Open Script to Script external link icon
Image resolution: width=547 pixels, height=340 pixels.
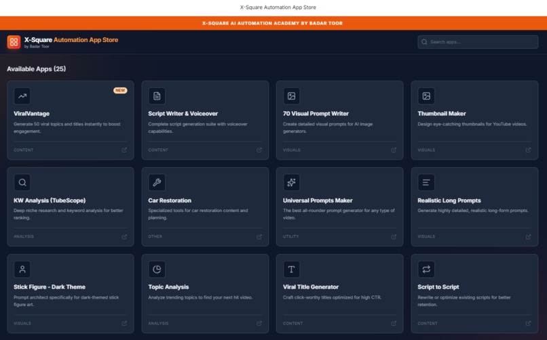pyautogui.click(x=528, y=323)
